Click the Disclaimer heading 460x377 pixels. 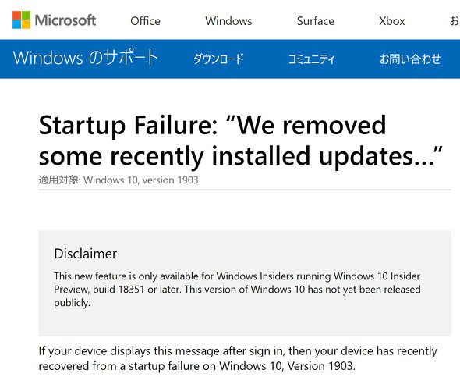tap(86, 254)
